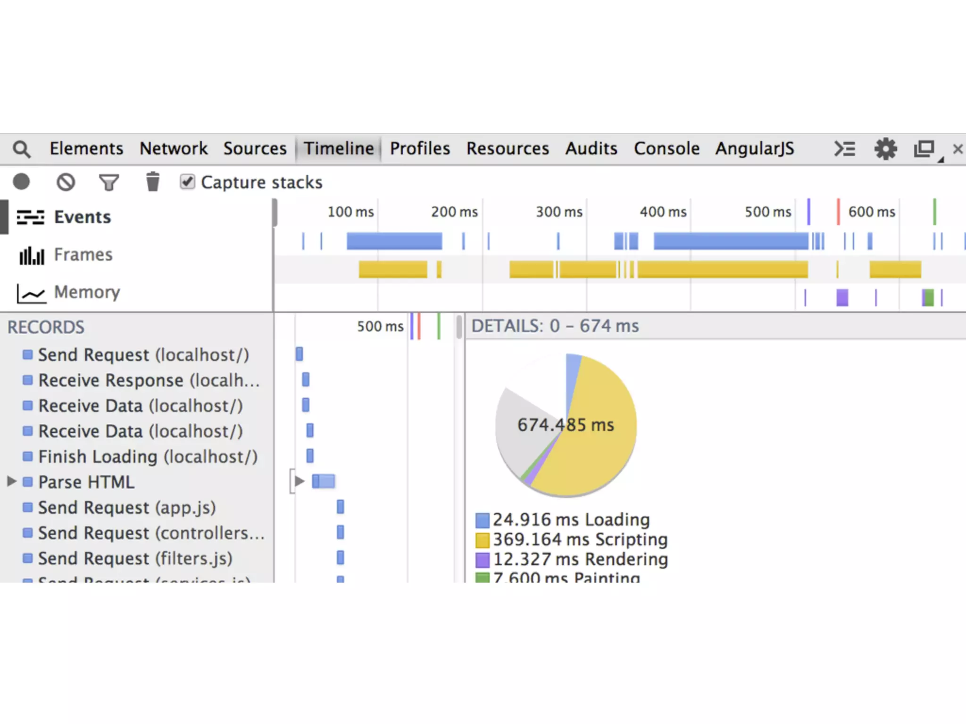Viewport: 966px width, 724px height.
Task: Open the Network tab
Action: pyautogui.click(x=173, y=149)
